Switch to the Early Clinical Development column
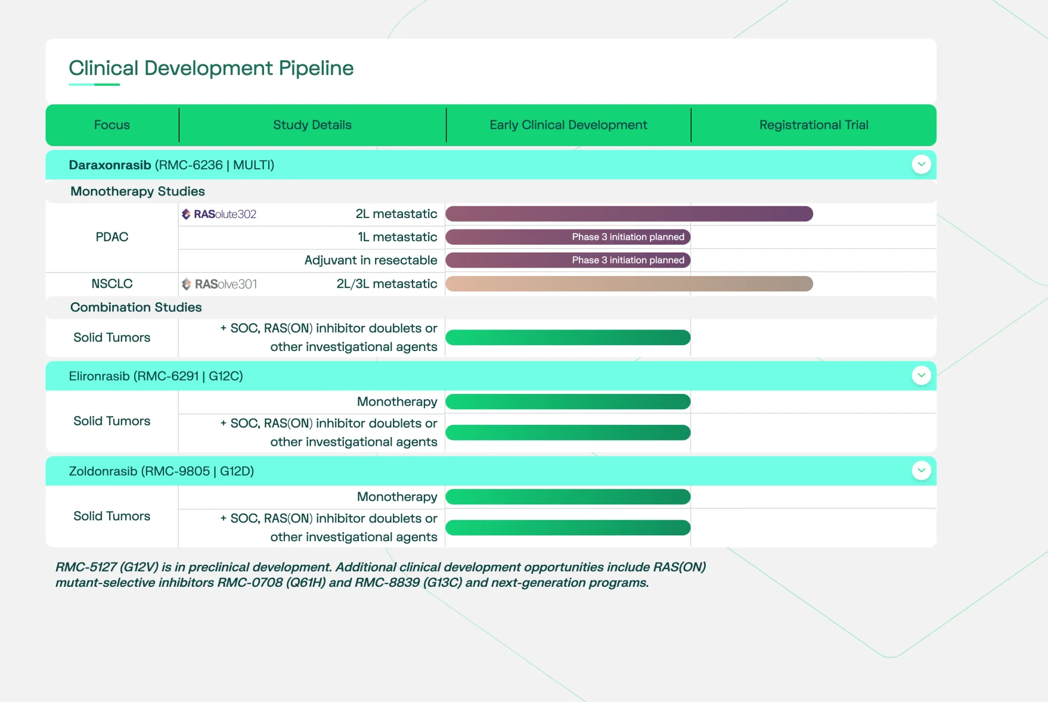Screen dimensions: 1048x702 568,125
